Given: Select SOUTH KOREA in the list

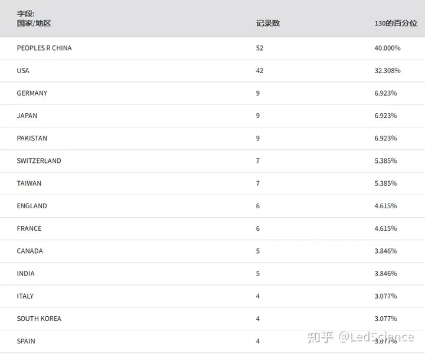Looking at the screenshot, I should [39, 319].
